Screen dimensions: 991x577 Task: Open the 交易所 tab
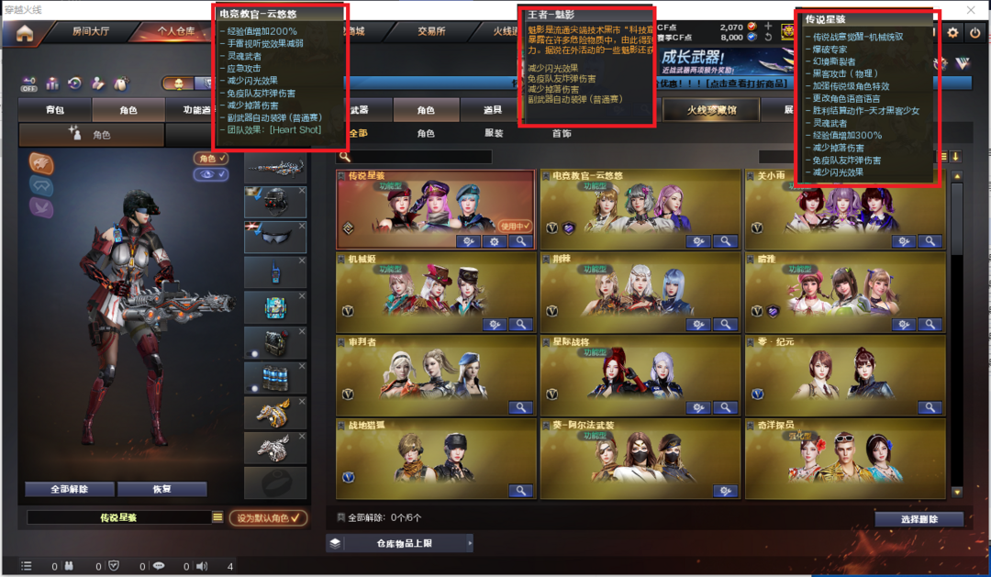pos(431,31)
